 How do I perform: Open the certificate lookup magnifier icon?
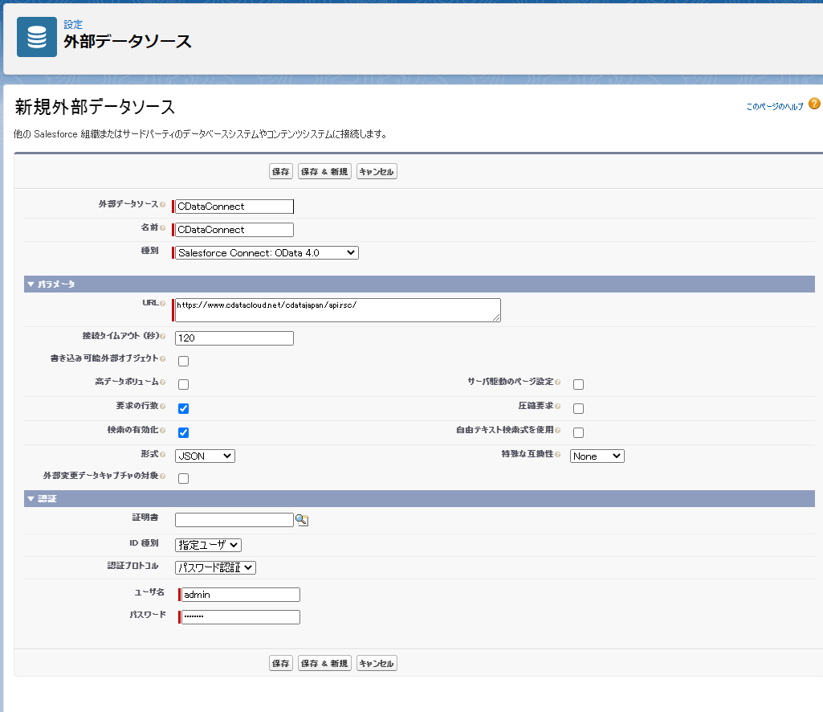[304, 519]
